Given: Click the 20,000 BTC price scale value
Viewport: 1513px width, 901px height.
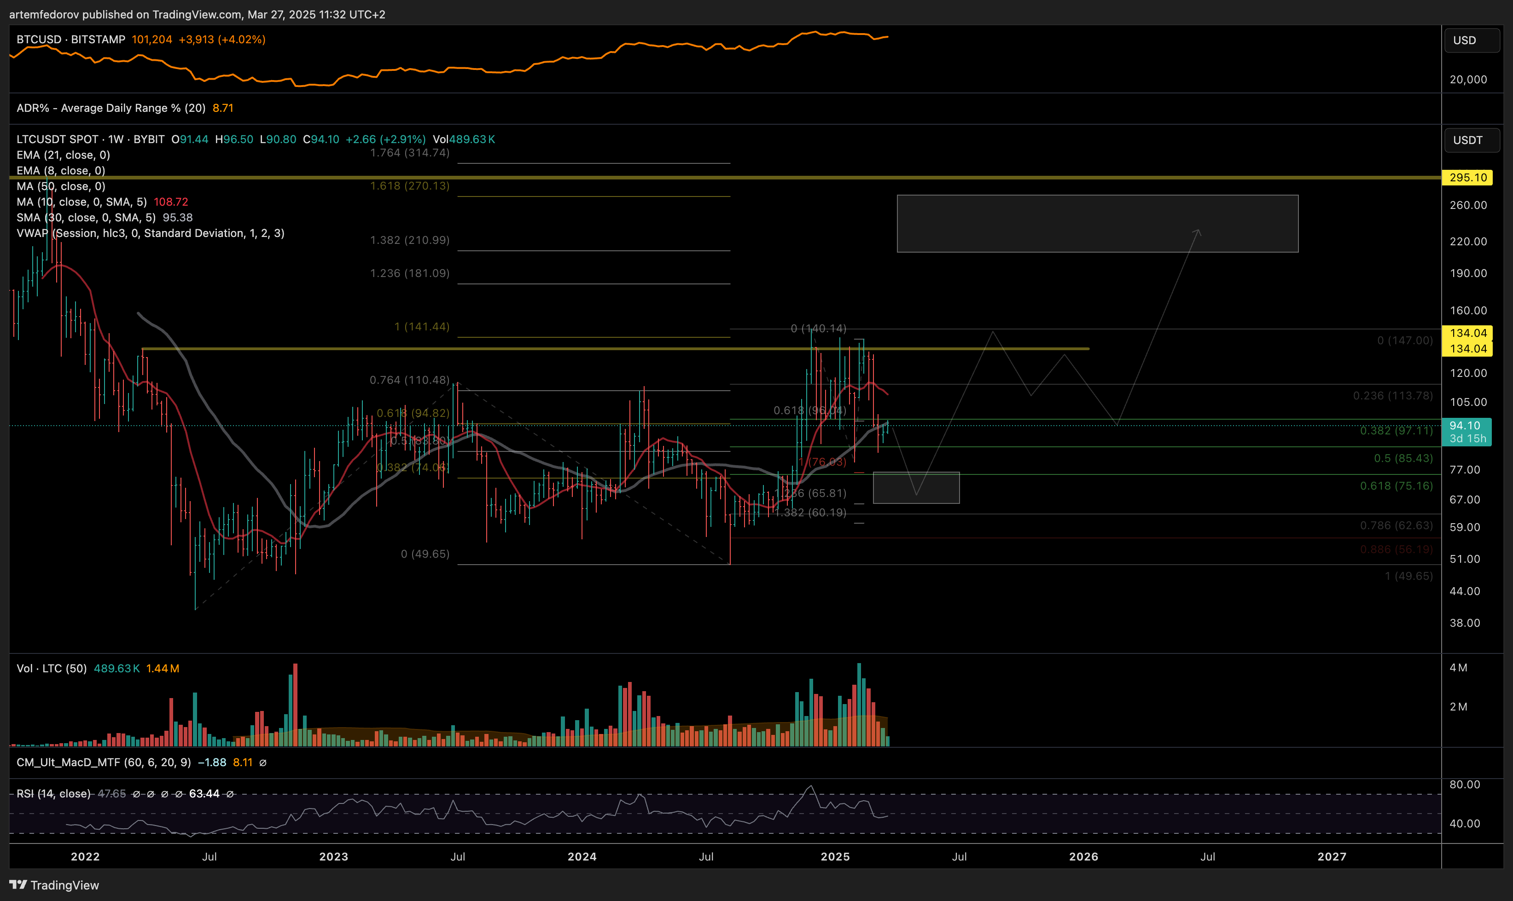Looking at the screenshot, I should 1468,80.
